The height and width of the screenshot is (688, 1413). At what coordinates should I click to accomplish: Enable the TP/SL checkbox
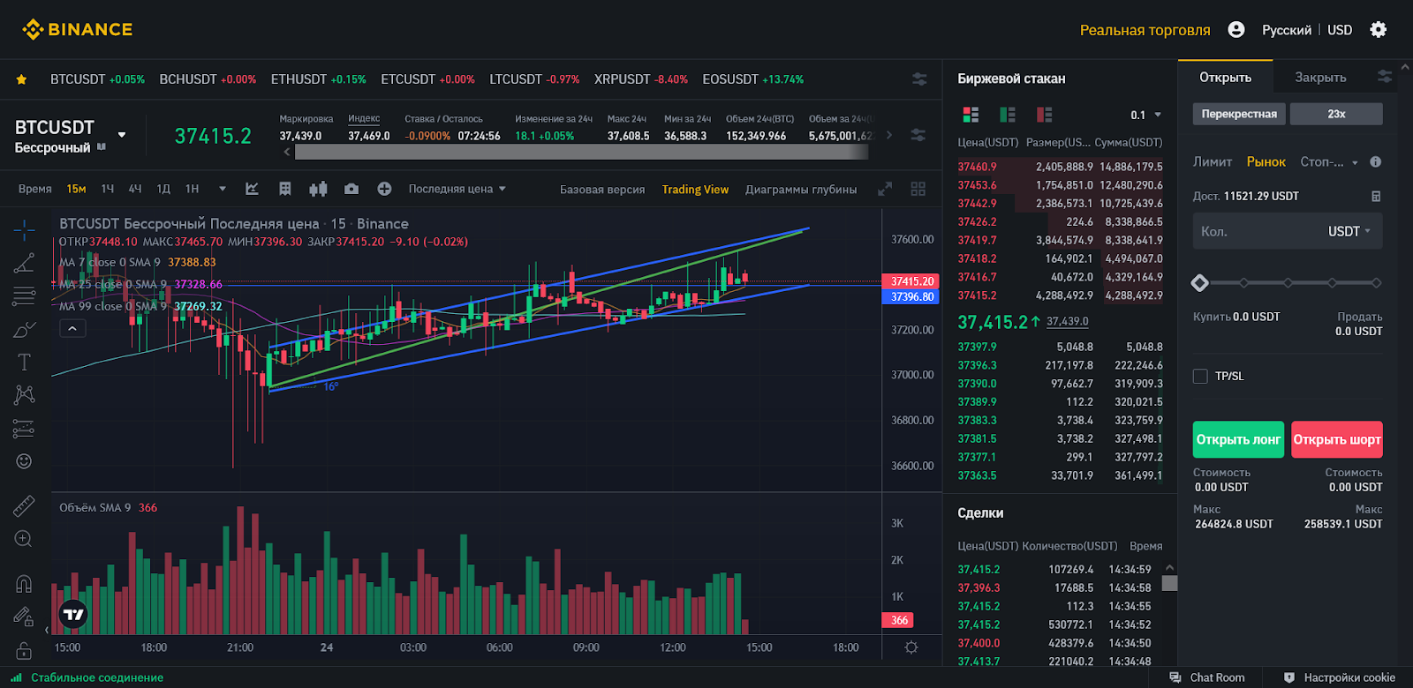pyautogui.click(x=1200, y=376)
